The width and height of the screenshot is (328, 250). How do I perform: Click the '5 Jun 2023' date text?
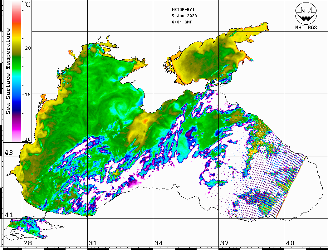184,16
